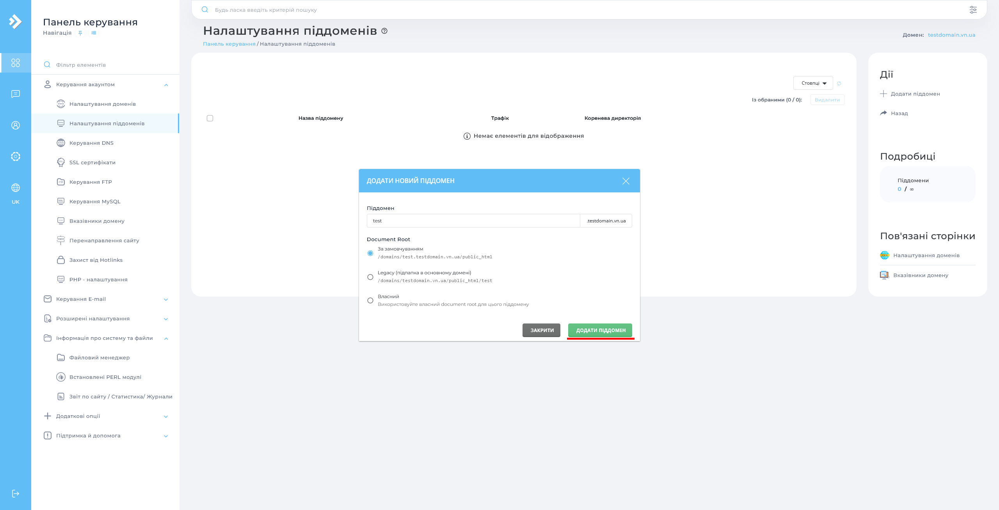The width and height of the screenshot is (999, 510).
Task: Open the account profile icon in the sidebar
Action: (x=16, y=125)
